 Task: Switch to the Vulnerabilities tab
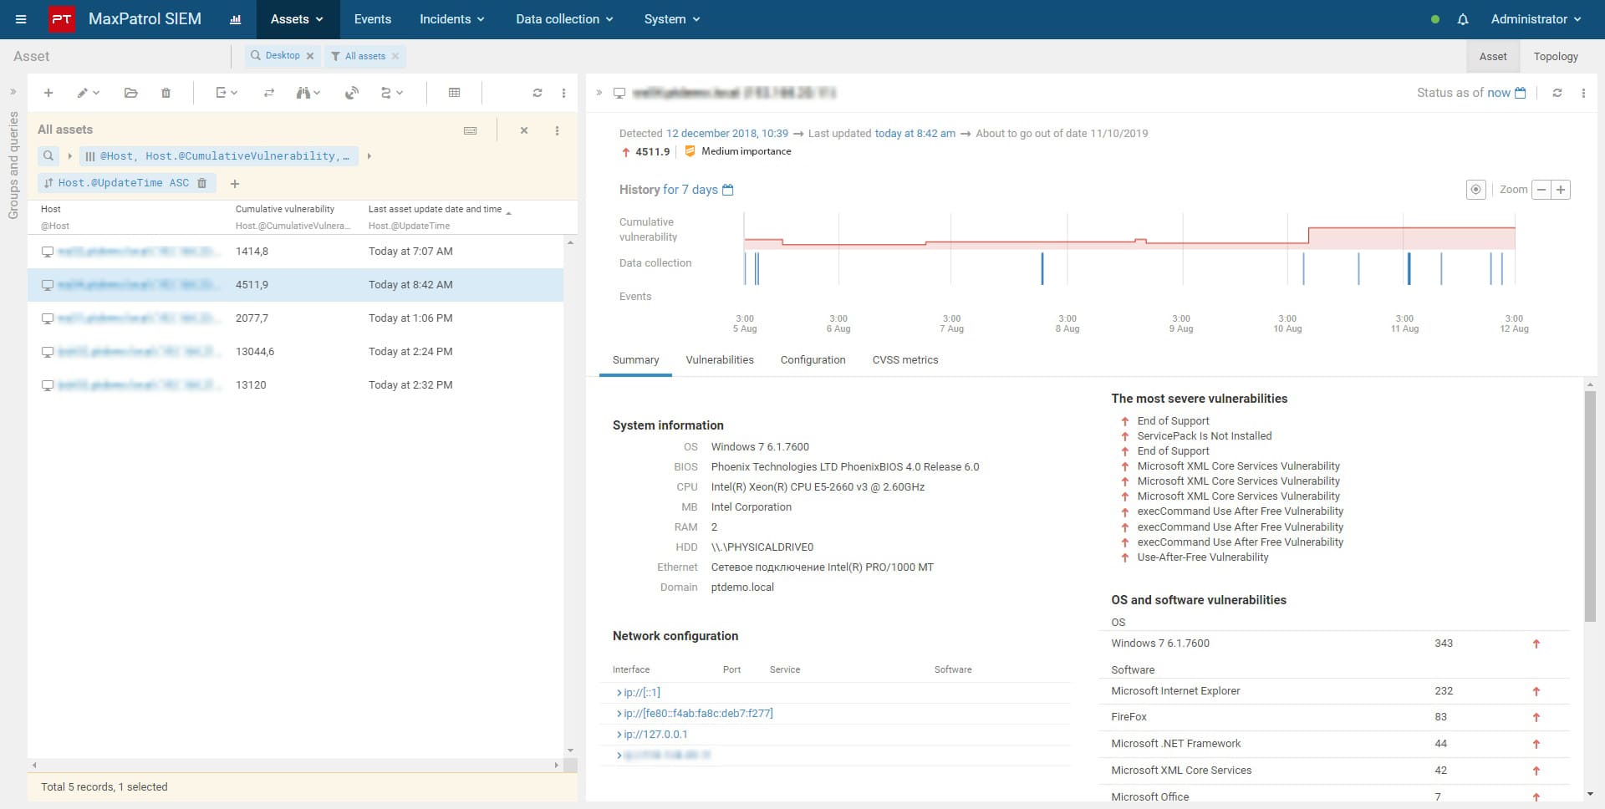coord(719,360)
